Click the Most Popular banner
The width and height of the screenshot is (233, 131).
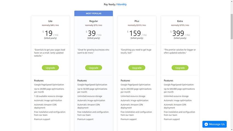[94, 13]
